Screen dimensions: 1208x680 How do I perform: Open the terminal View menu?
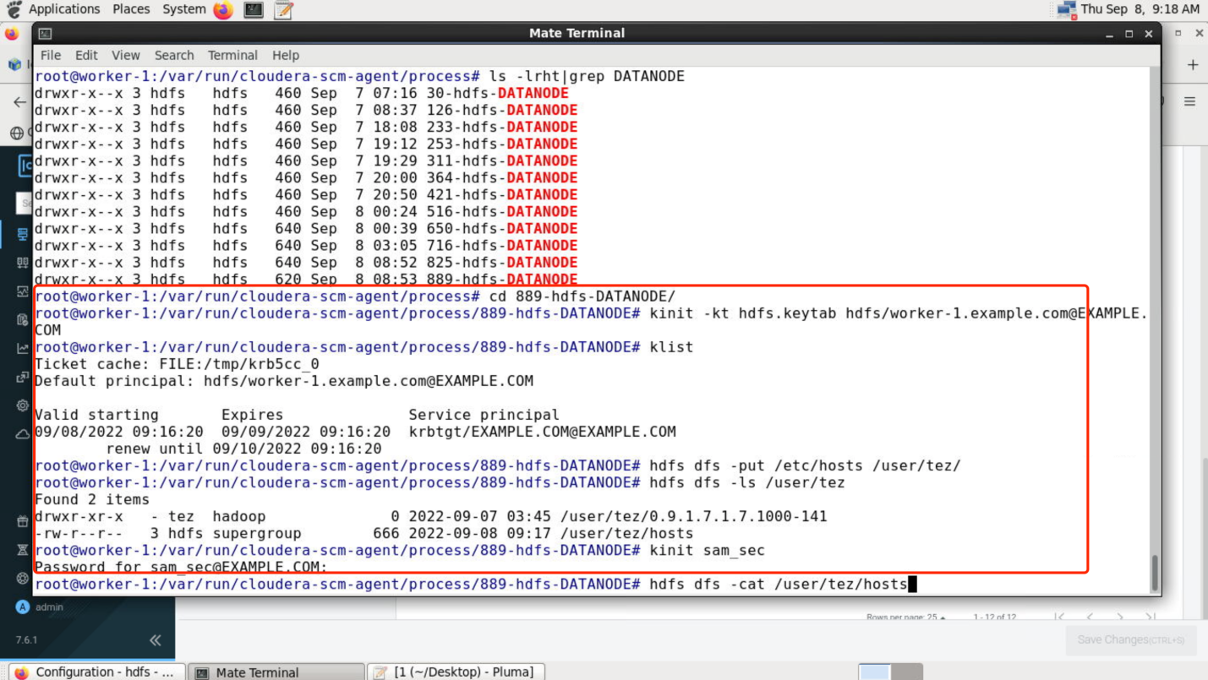pyautogui.click(x=126, y=55)
